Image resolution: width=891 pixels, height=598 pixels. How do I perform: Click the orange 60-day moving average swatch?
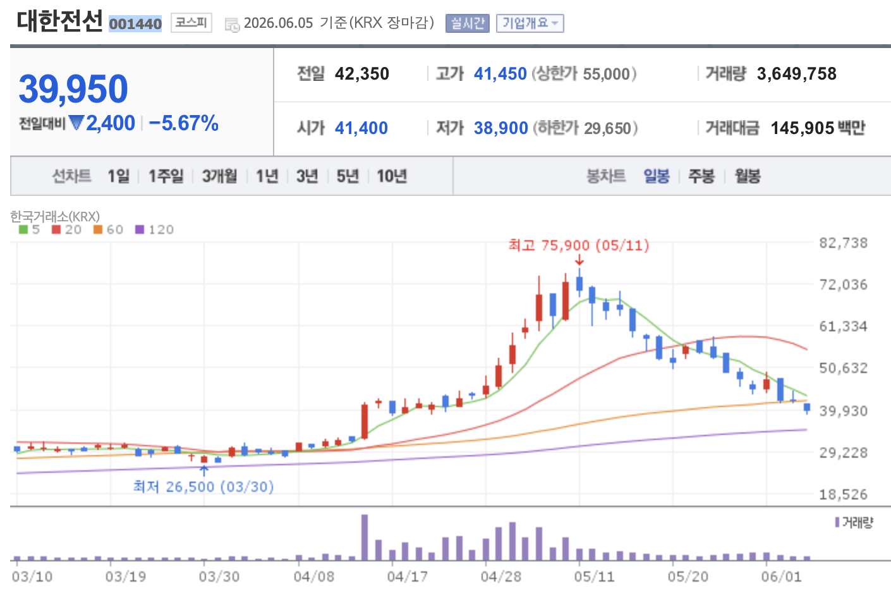[x=98, y=229]
